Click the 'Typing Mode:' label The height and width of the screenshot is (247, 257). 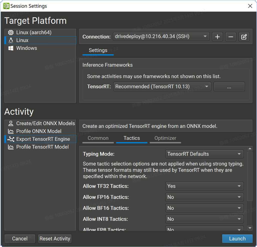point(99,154)
